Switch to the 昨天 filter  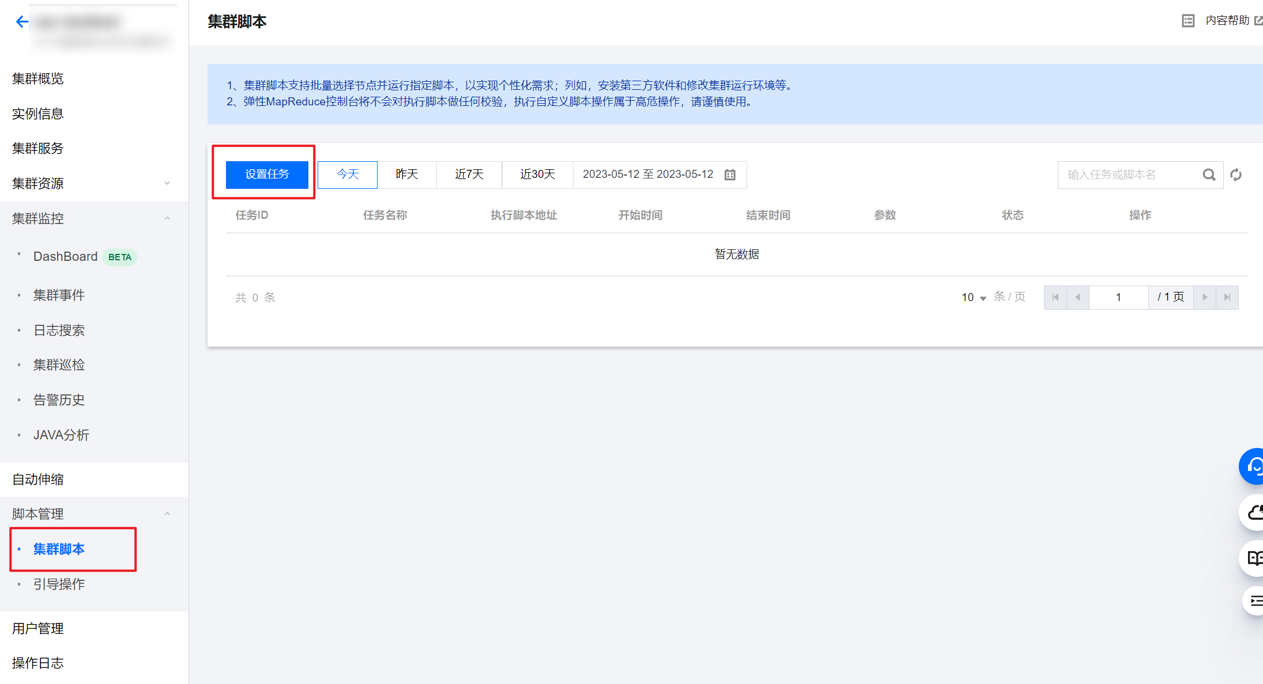click(x=408, y=174)
